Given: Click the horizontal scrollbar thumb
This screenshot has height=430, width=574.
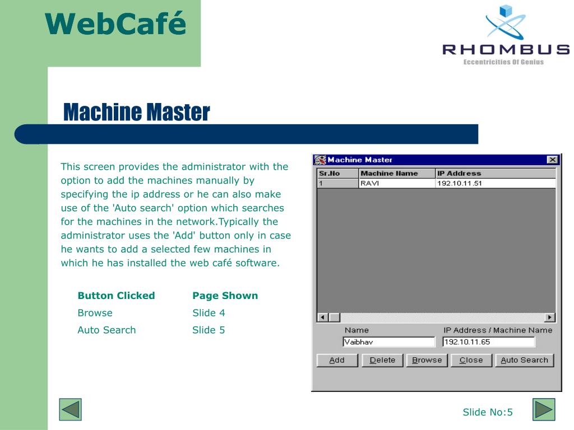Looking at the screenshot, I should tap(334, 317).
